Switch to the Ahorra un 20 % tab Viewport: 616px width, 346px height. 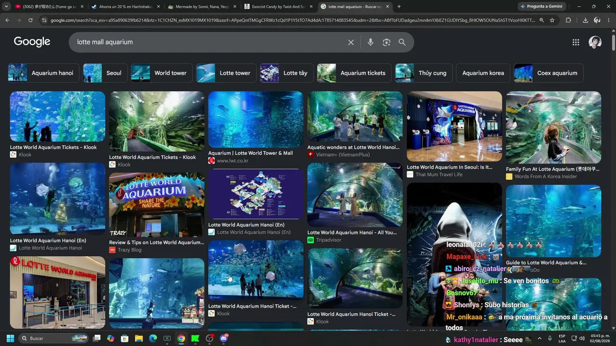126,7
